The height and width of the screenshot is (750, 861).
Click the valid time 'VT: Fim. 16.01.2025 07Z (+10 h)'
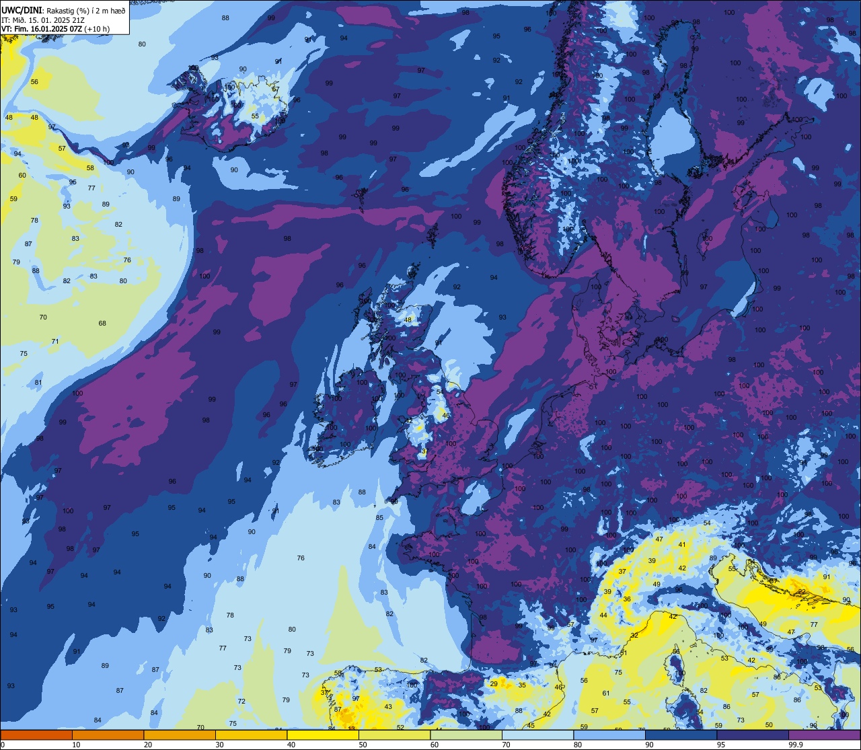56,30
